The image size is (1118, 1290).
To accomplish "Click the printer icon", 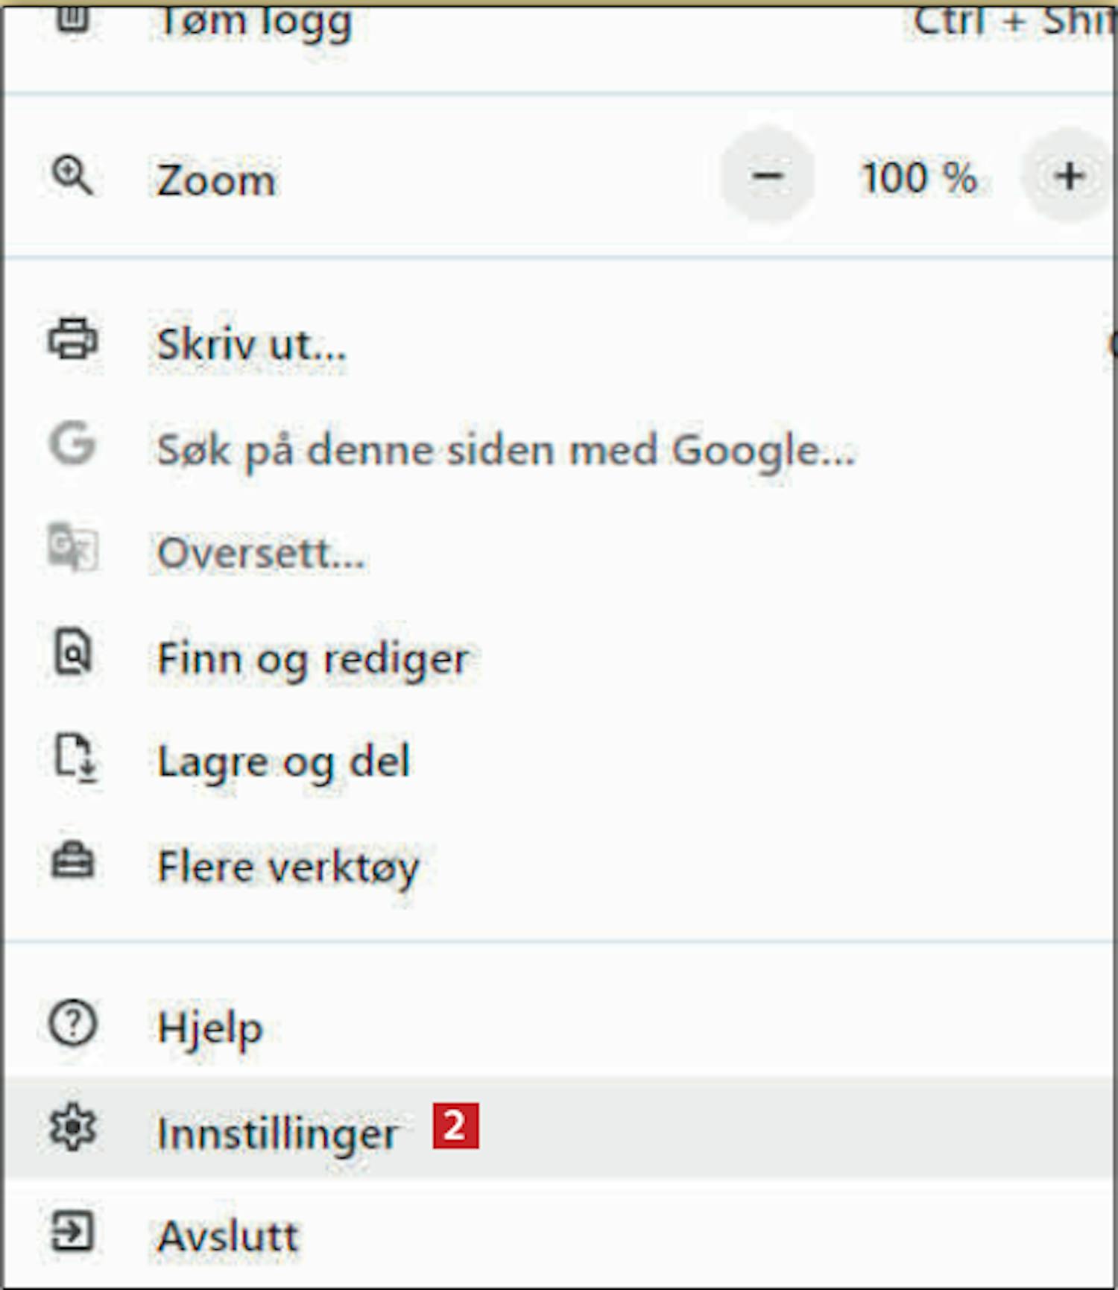I will (72, 340).
